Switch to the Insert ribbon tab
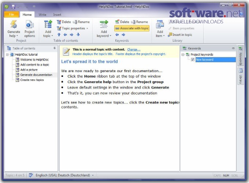 pos(57,15)
